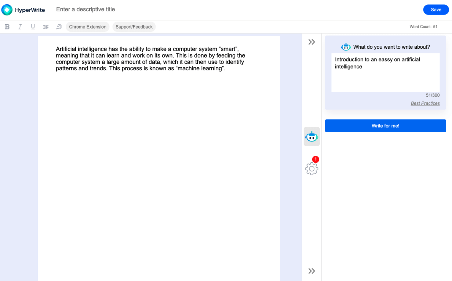
Task: Open the line spacing options
Action: point(46,27)
